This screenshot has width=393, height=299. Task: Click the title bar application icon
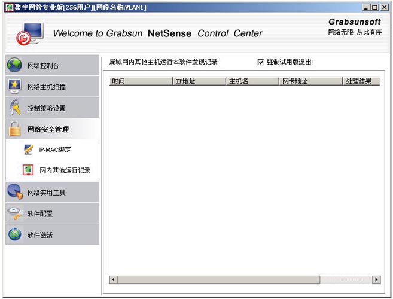tap(10, 7)
